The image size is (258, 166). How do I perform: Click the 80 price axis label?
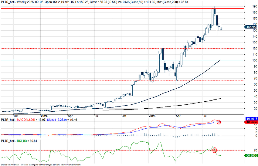coord(256,73)
